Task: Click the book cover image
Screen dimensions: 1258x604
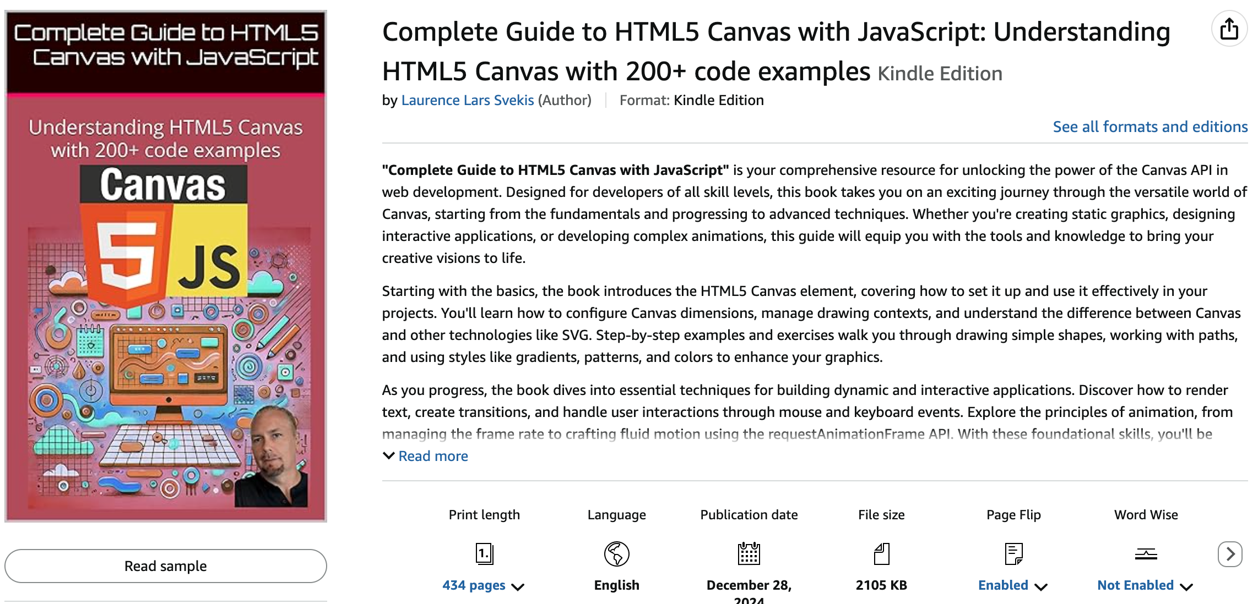Action: (x=165, y=266)
